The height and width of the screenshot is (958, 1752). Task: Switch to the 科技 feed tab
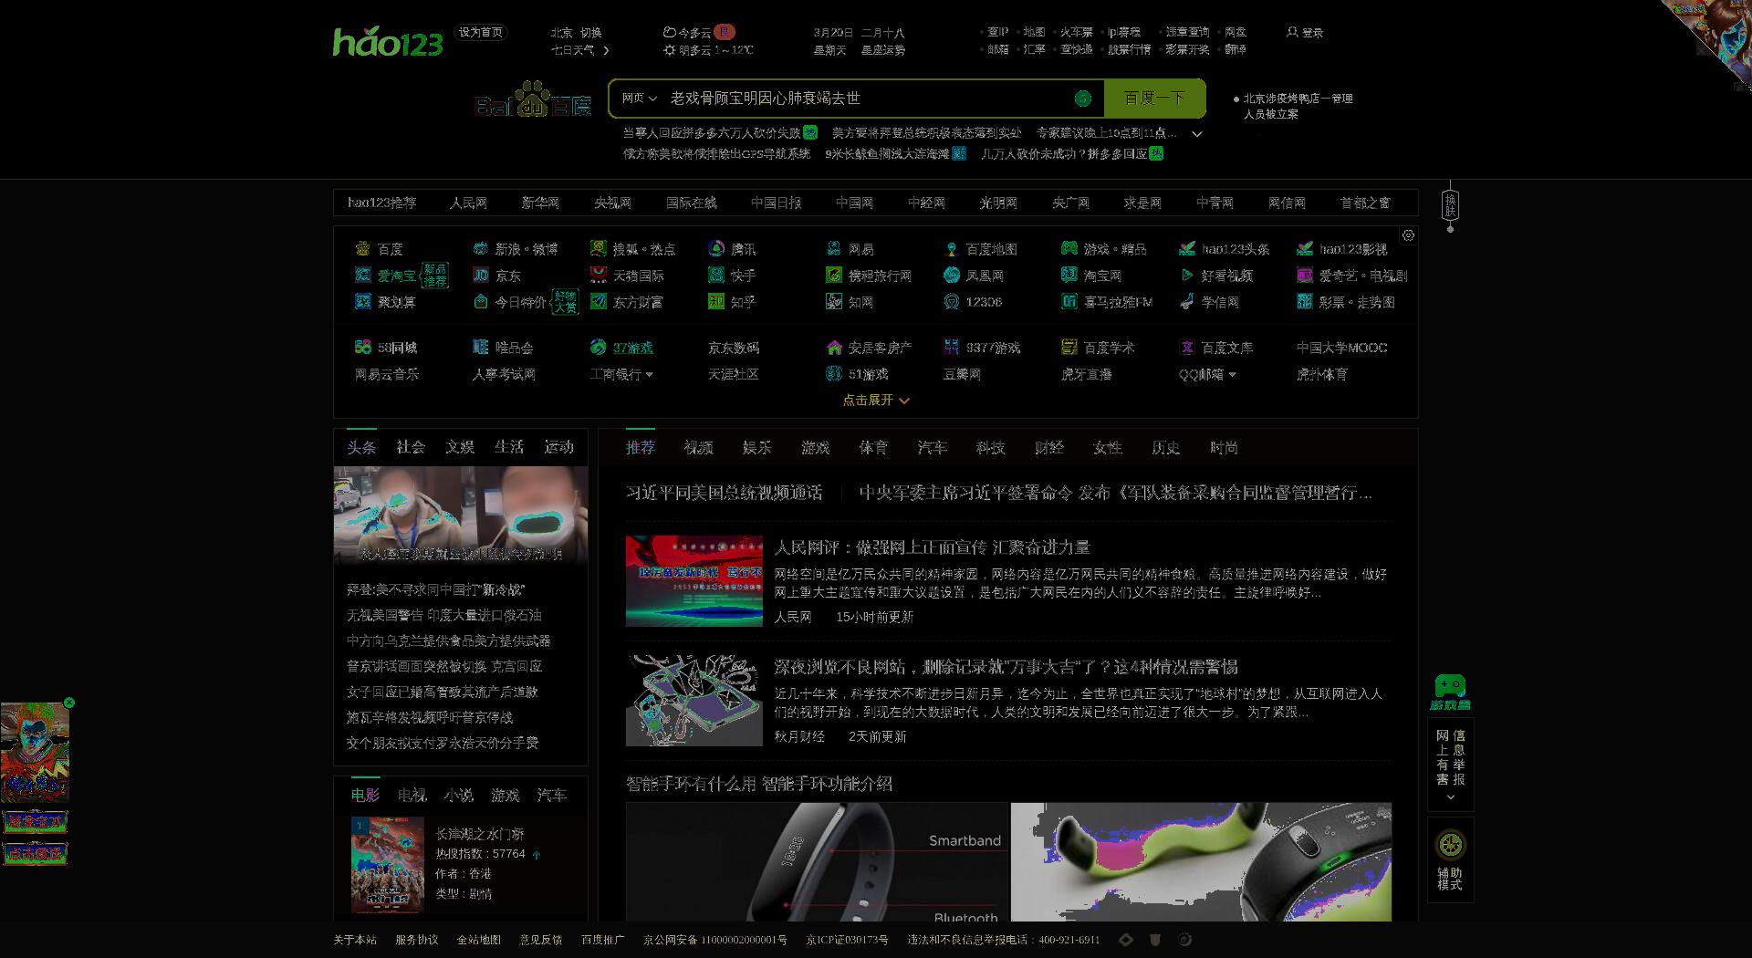click(x=991, y=448)
